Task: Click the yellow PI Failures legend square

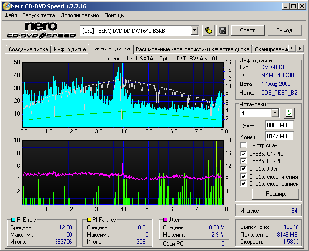Action: pos(89,220)
